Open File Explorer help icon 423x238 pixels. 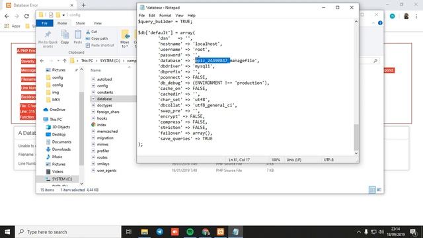point(380,23)
